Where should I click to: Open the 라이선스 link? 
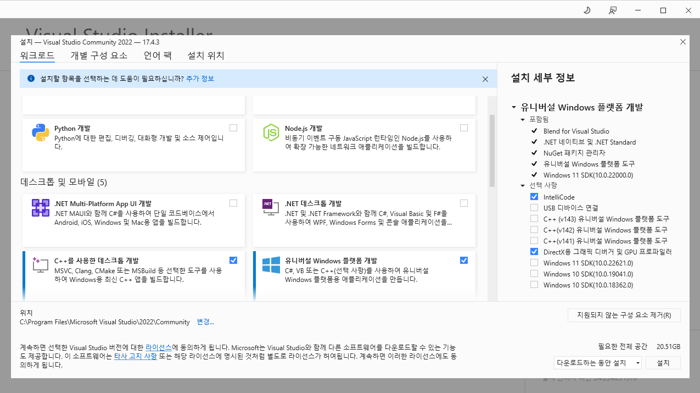tap(159, 347)
